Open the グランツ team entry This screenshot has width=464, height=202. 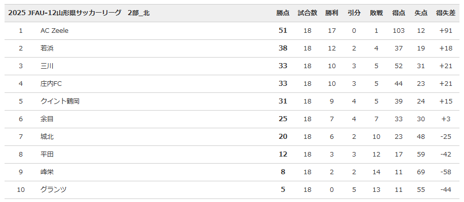tap(54, 190)
